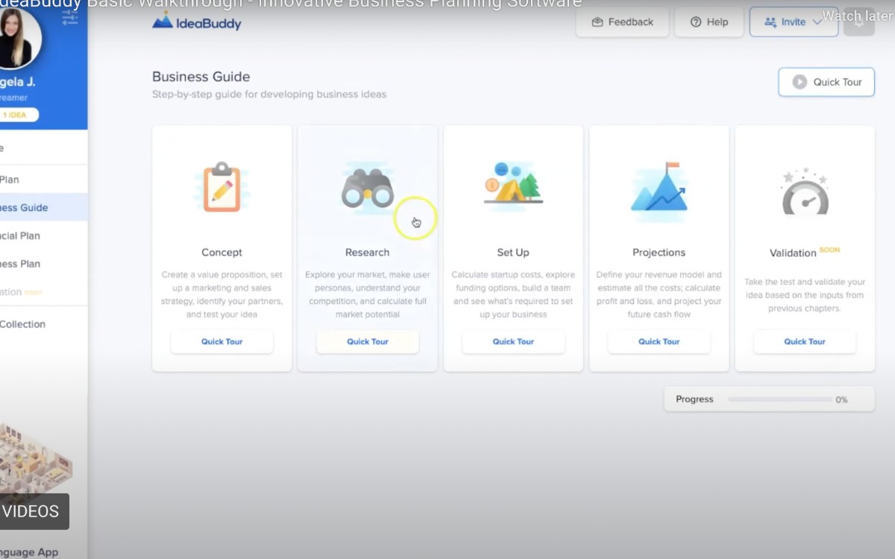Click the Research binoculars icon
The image size is (895, 559).
[367, 189]
